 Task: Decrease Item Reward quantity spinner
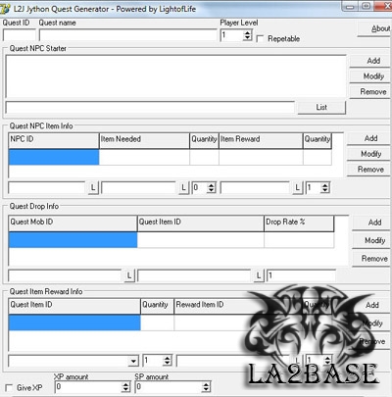coord(325,191)
